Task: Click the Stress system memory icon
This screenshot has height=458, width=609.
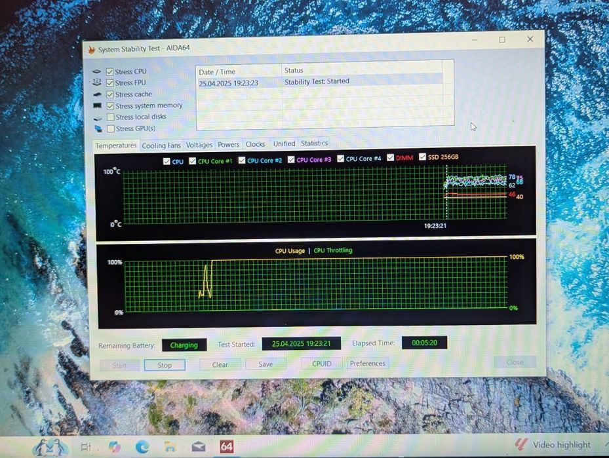Action: click(x=98, y=105)
